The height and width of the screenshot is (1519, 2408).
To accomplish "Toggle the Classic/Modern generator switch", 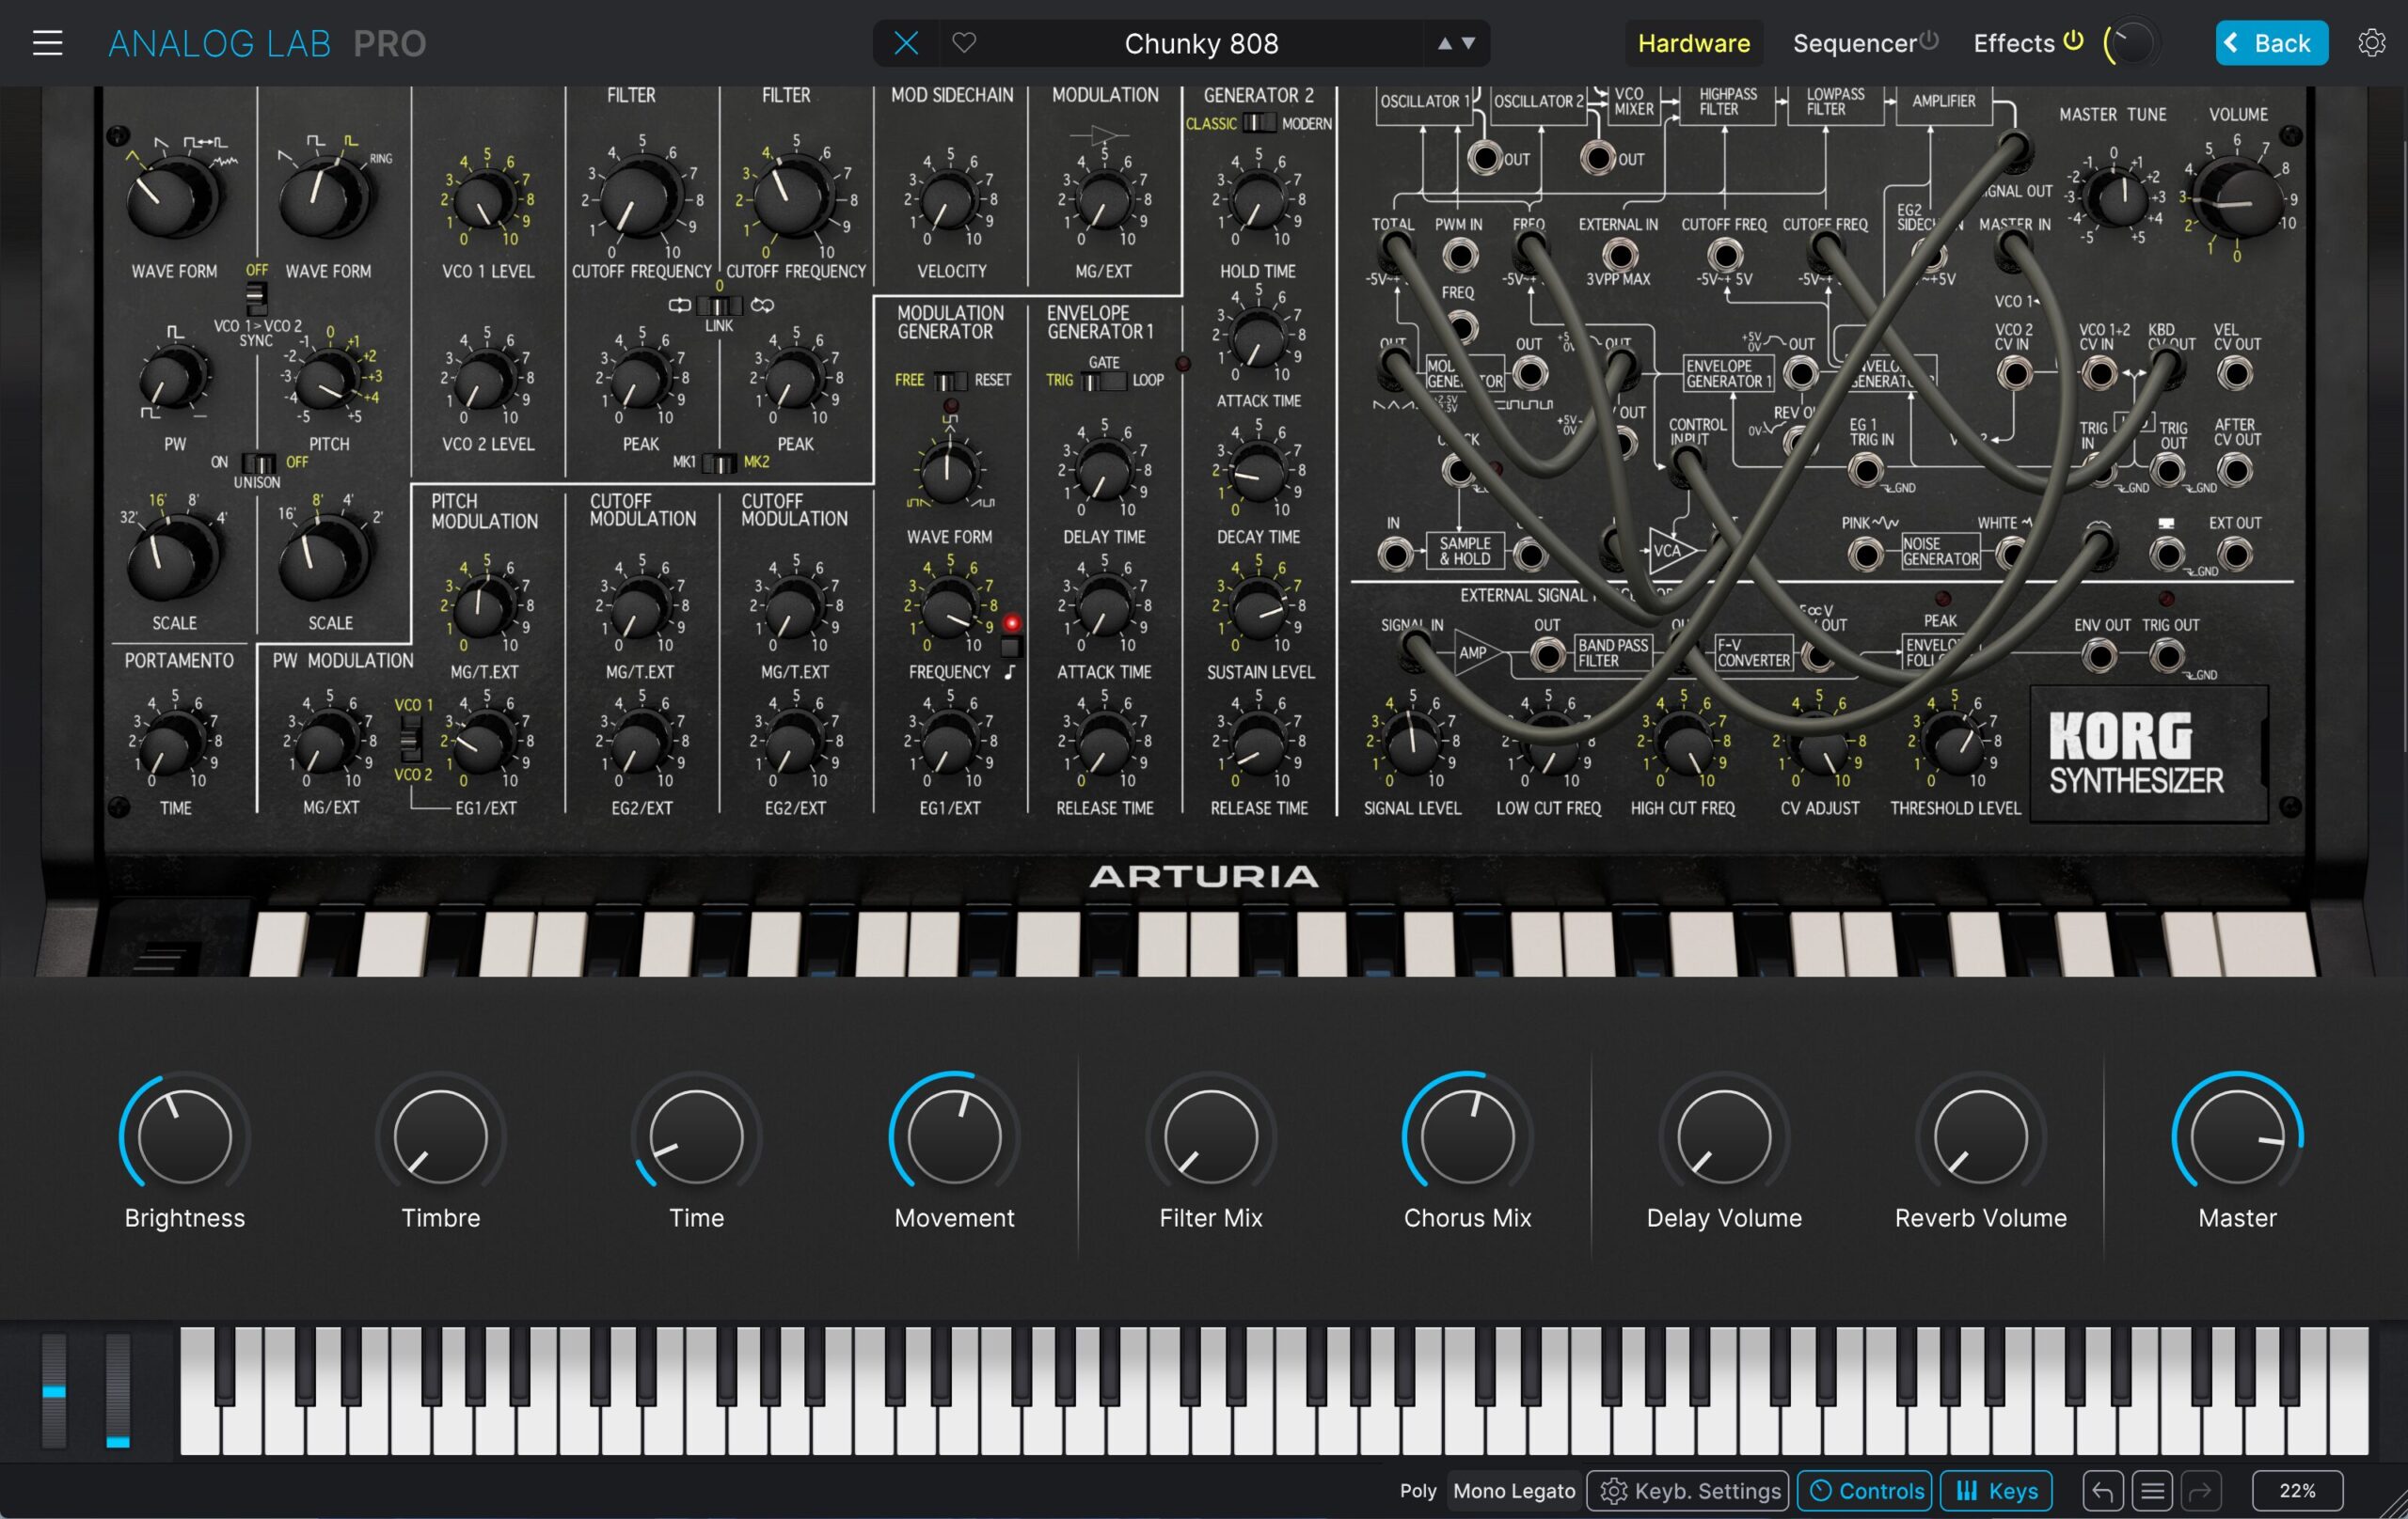I will tap(1259, 123).
